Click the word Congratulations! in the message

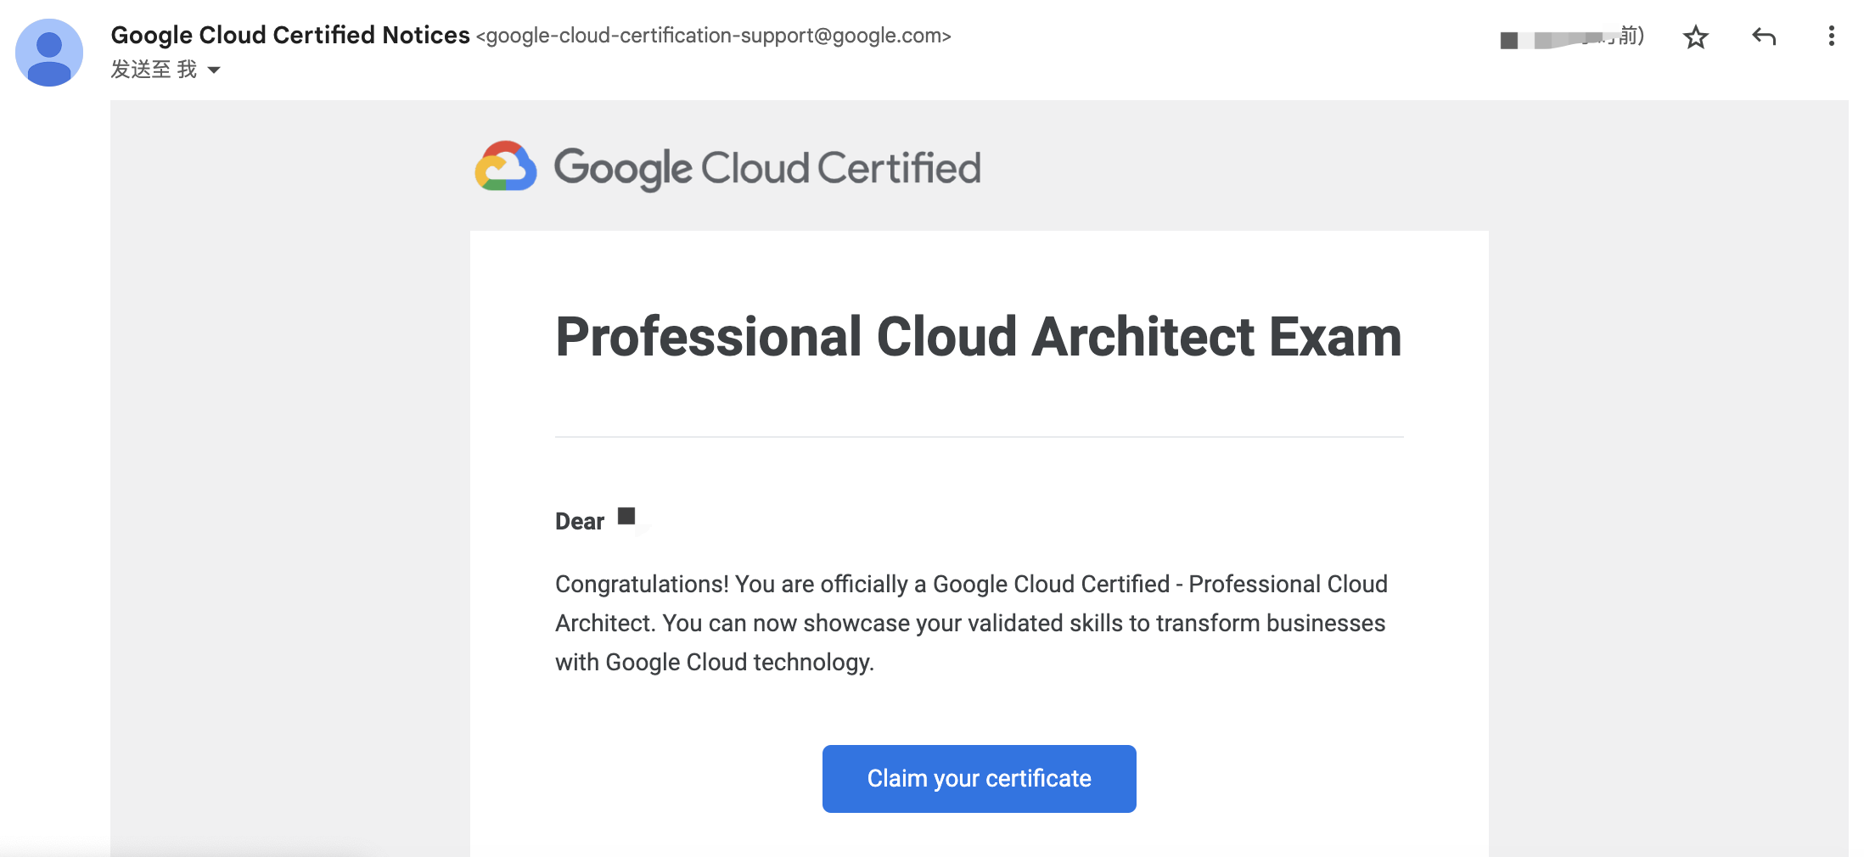point(642,584)
